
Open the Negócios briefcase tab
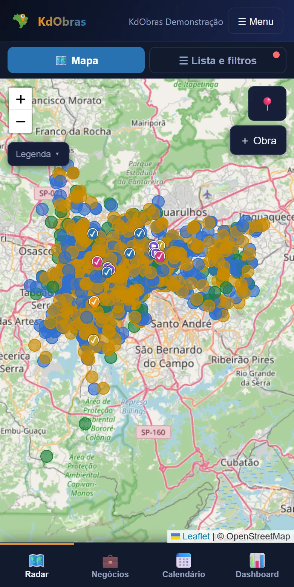point(110,565)
